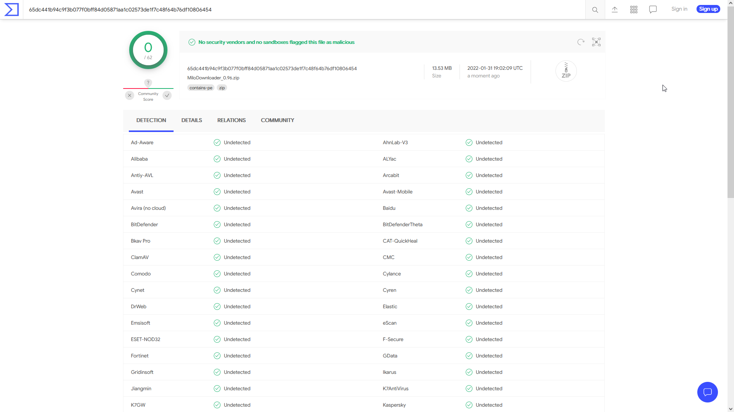Click the VirusTotal logo icon
Viewport: 734px width, 412px height.
coord(11,10)
